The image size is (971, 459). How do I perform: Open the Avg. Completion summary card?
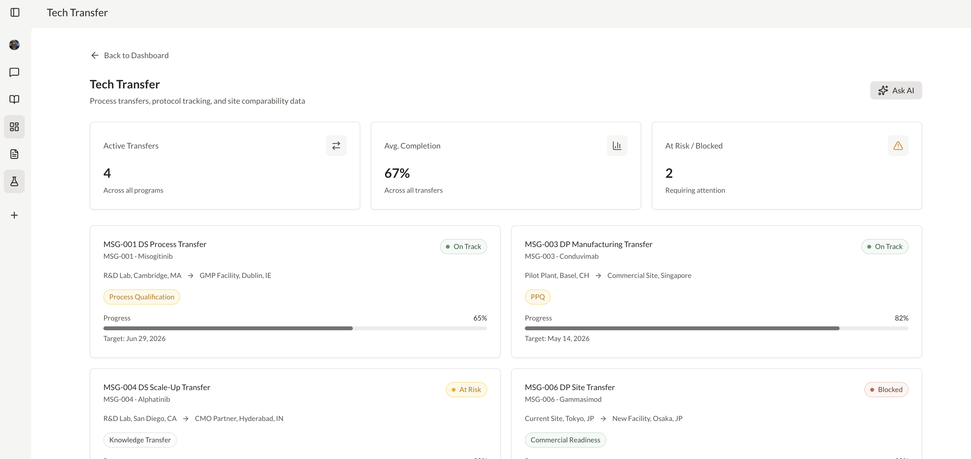click(x=505, y=165)
